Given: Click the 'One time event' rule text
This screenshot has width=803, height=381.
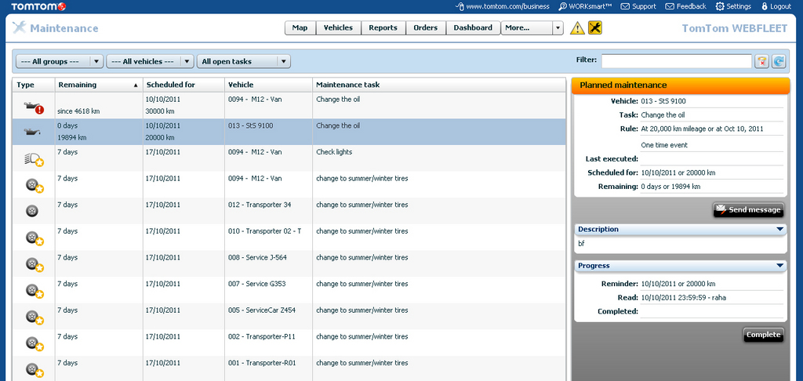Looking at the screenshot, I should point(664,146).
